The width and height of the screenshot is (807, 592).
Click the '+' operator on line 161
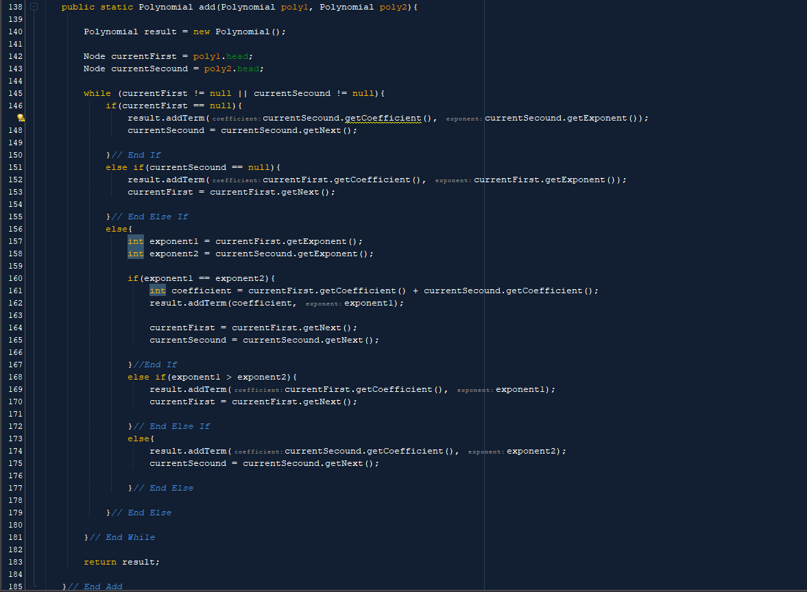pos(415,291)
